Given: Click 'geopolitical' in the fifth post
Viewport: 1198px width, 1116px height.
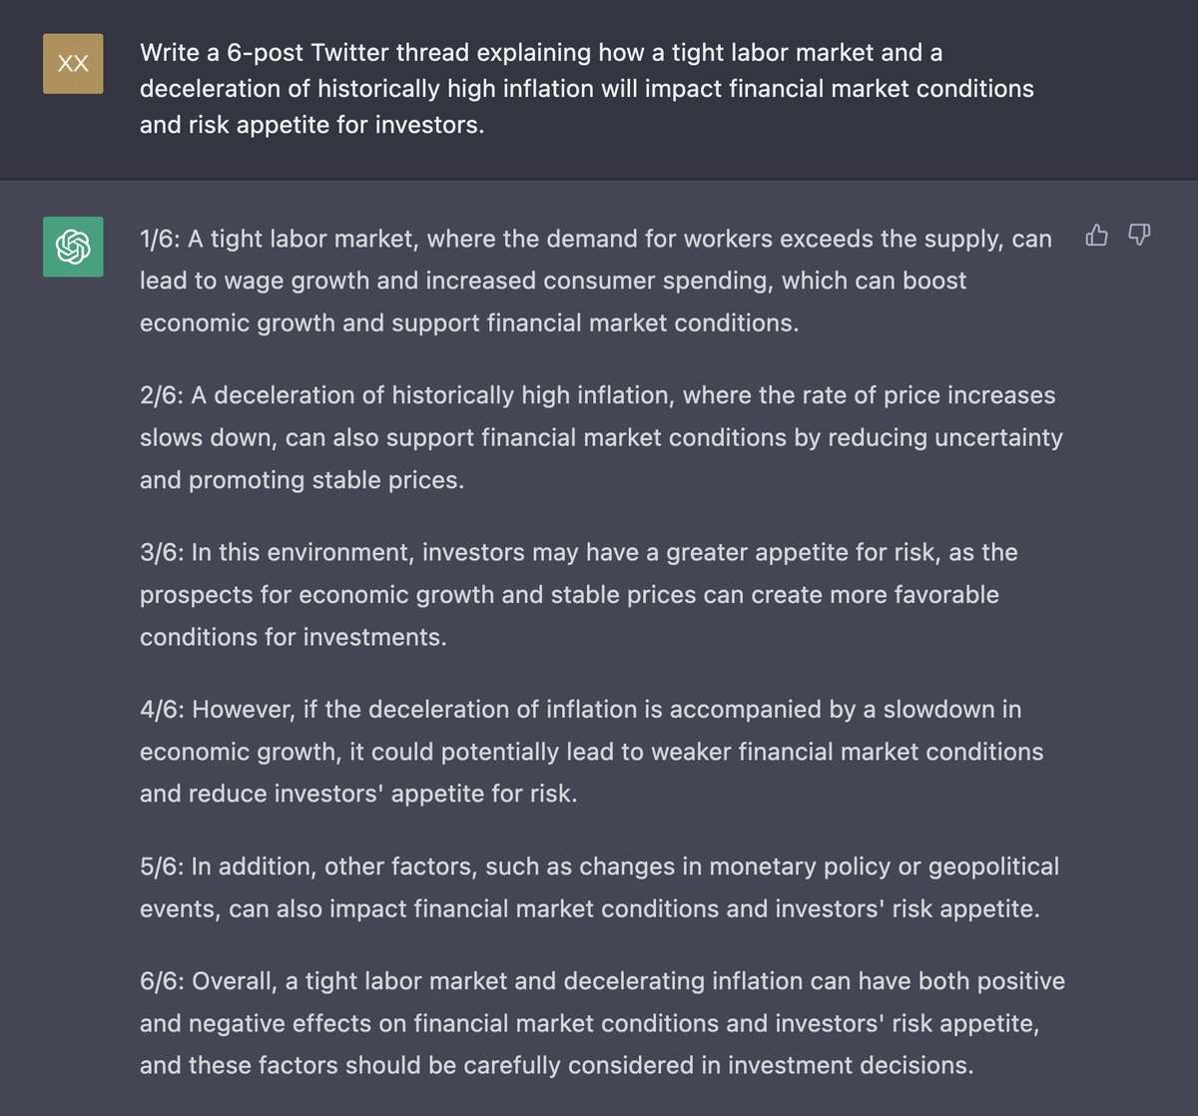Looking at the screenshot, I should coord(993,866).
